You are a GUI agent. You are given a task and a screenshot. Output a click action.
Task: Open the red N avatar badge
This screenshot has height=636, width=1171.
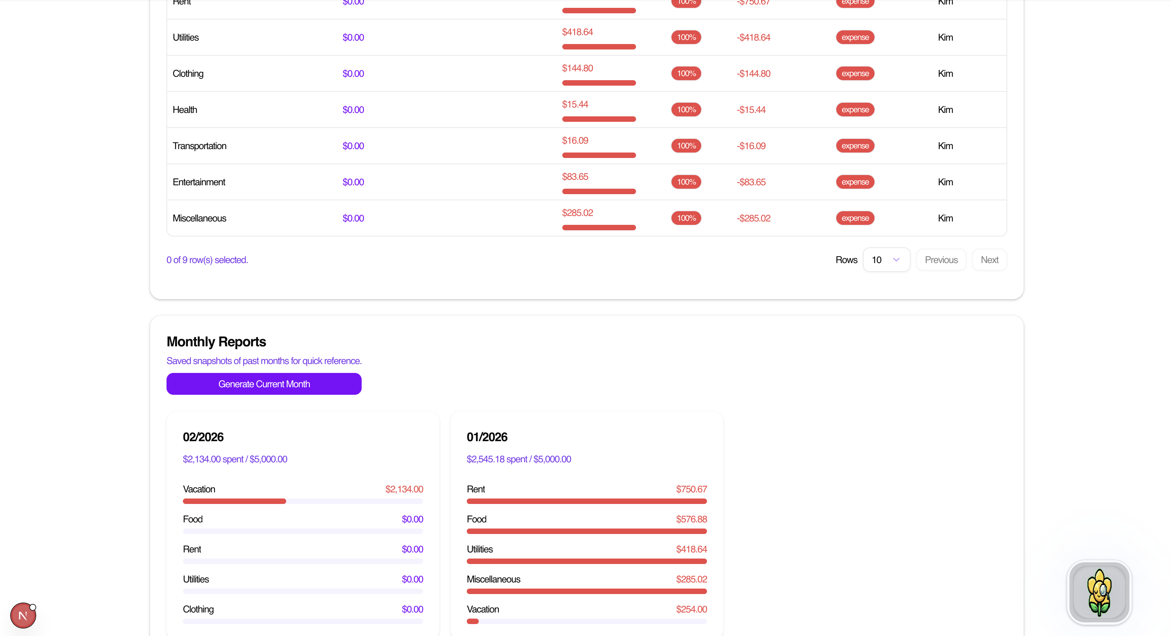pos(23,616)
